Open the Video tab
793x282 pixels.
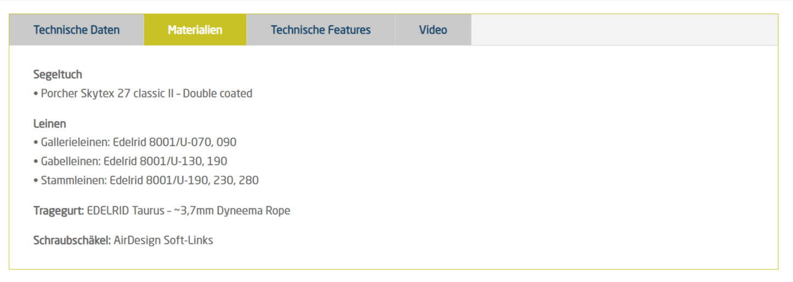(433, 30)
